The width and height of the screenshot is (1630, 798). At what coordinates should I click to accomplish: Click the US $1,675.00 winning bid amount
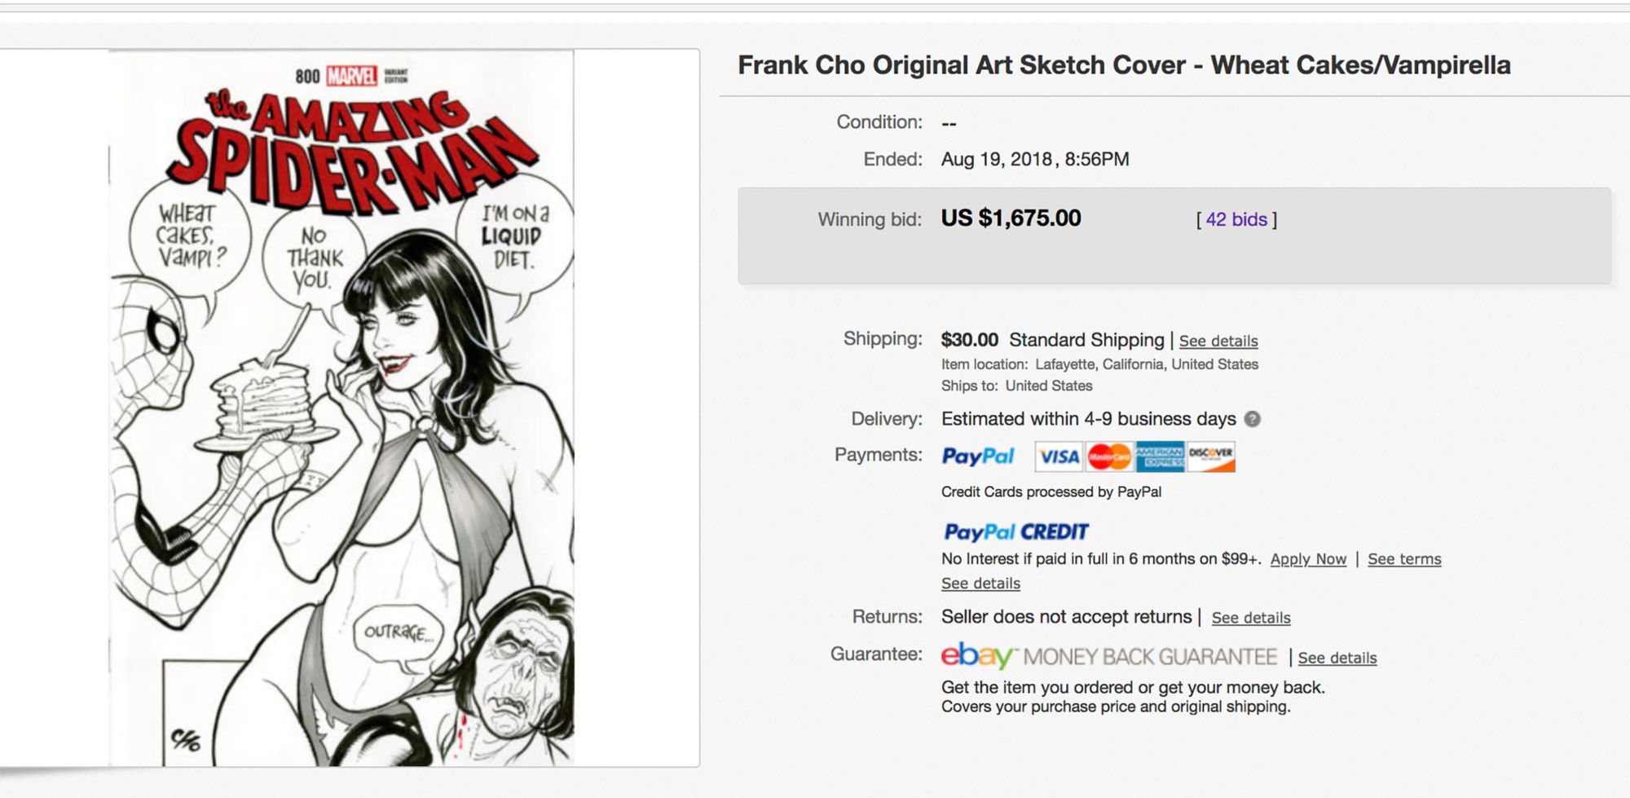[1011, 218]
